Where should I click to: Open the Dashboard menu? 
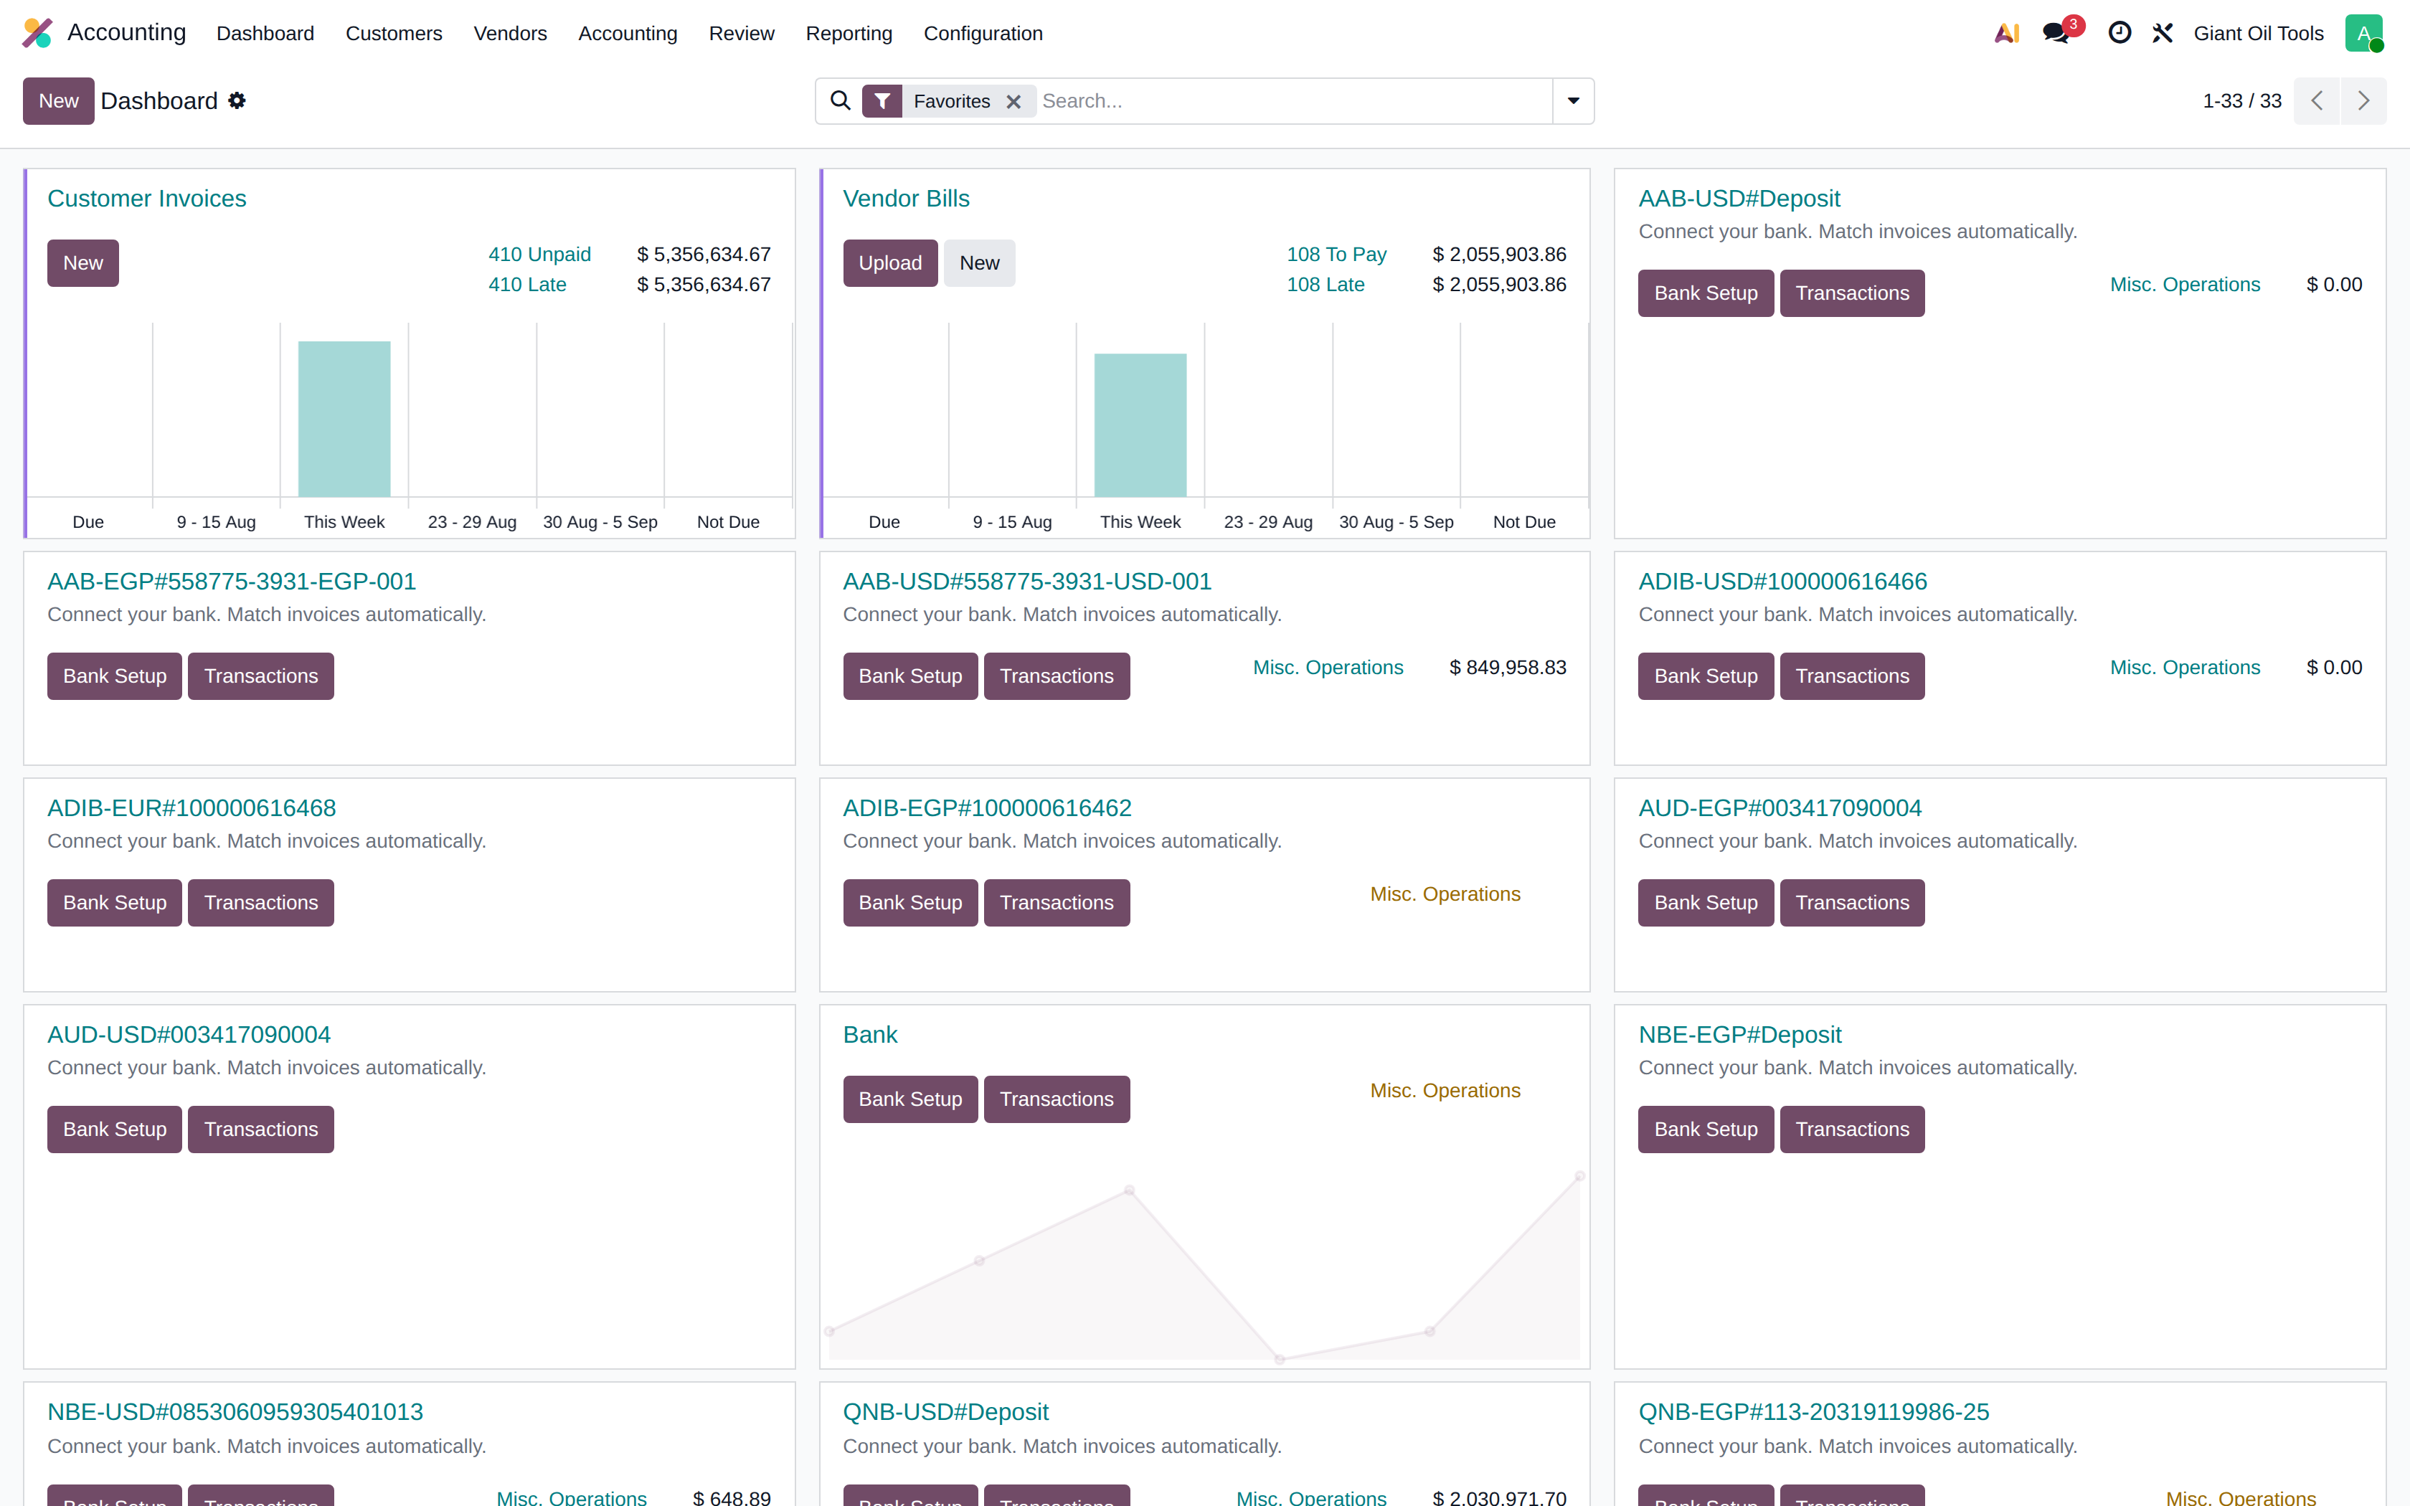(x=265, y=33)
